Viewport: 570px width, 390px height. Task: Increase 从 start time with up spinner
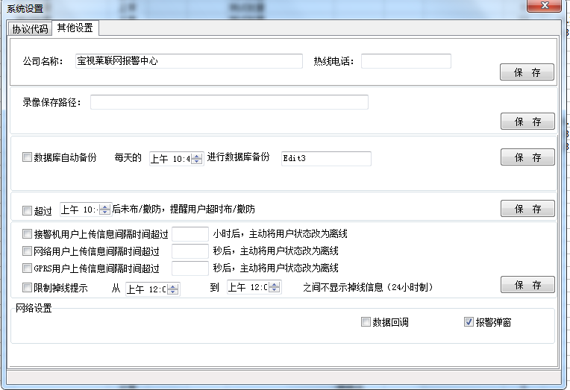pyautogui.click(x=173, y=286)
